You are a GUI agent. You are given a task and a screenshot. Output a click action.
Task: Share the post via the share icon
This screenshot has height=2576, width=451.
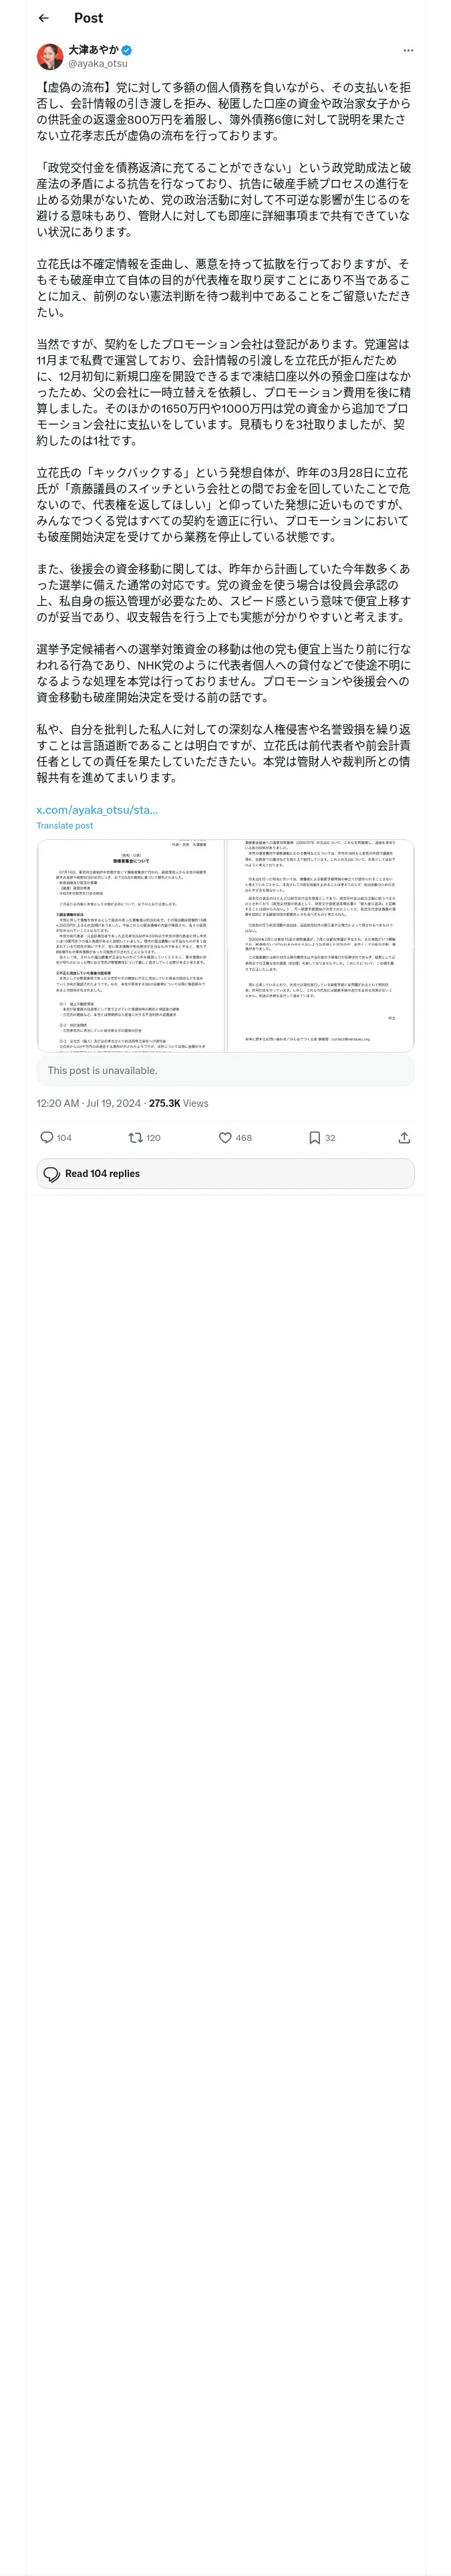pyautogui.click(x=404, y=1138)
